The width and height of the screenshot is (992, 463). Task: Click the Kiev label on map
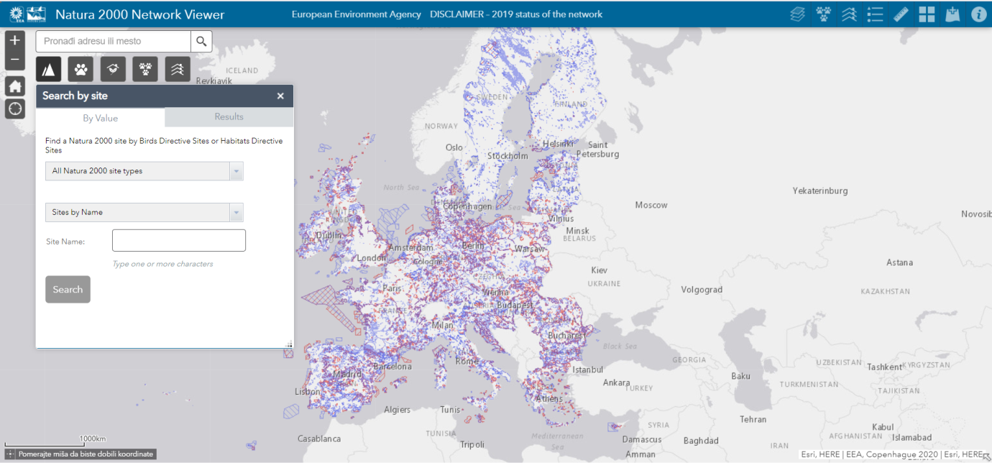pyautogui.click(x=599, y=270)
